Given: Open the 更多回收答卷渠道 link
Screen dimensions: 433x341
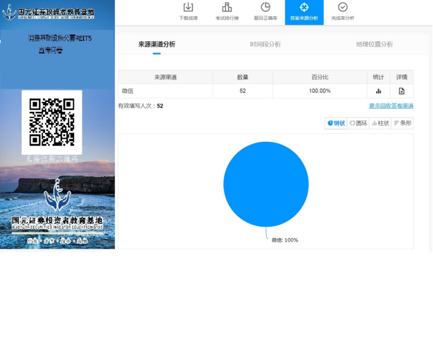Looking at the screenshot, I should (391, 106).
